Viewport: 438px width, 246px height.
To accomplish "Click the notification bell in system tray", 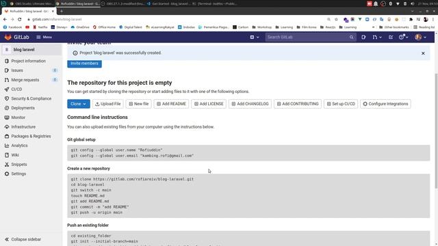I will [x=376, y=3].
